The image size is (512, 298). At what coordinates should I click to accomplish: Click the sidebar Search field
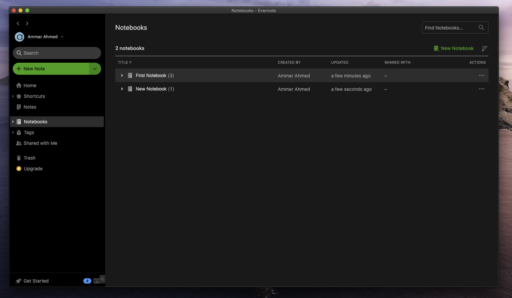coord(57,53)
